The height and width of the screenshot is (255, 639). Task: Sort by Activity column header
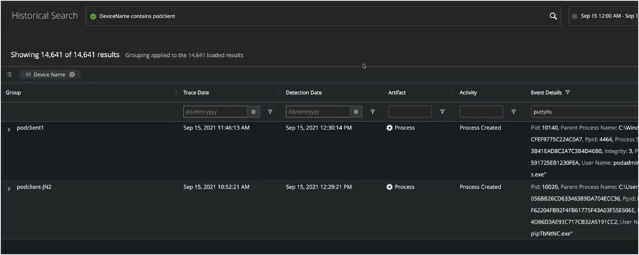[x=468, y=93]
